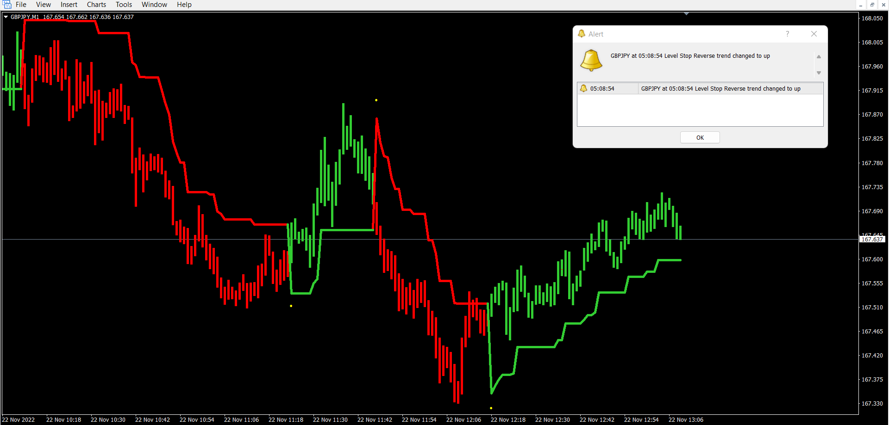The width and height of the screenshot is (889, 425).
Task: Click the yellow reversal dot above the green peak
Action: (376, 100)
